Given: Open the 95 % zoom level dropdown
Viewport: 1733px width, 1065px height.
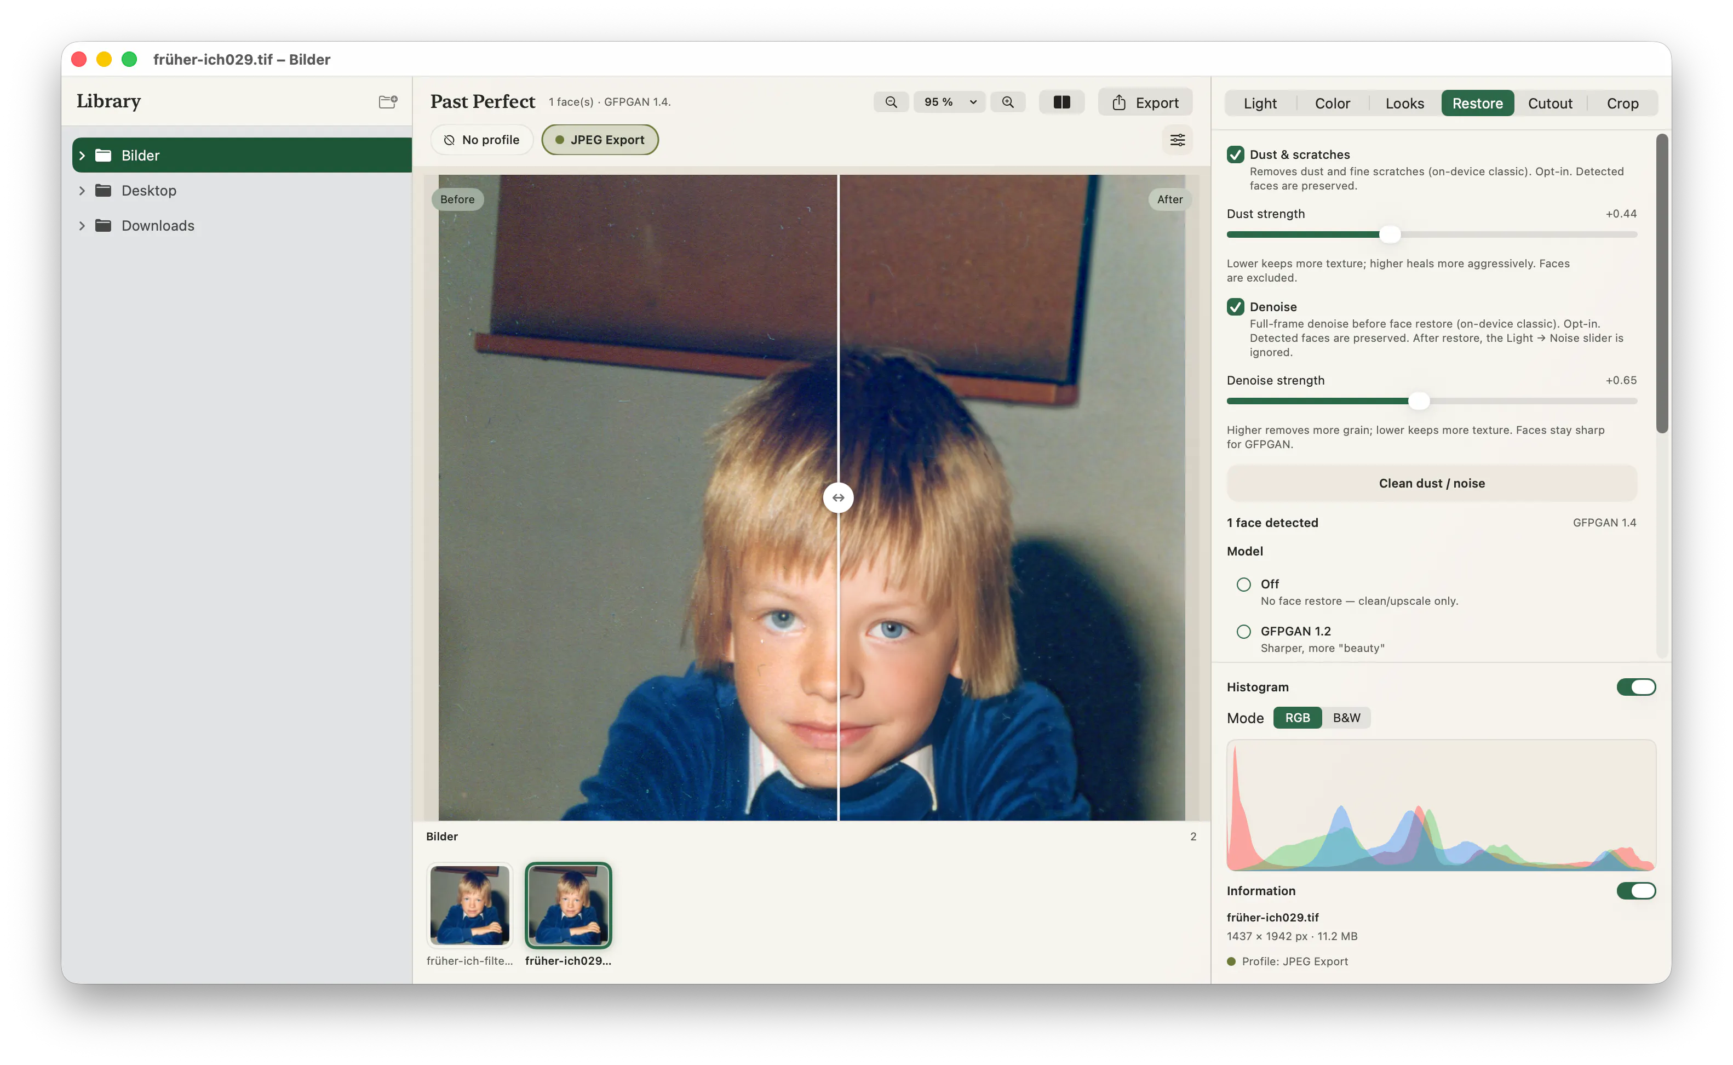Looking at the screenshot, I should pos(949,102).
